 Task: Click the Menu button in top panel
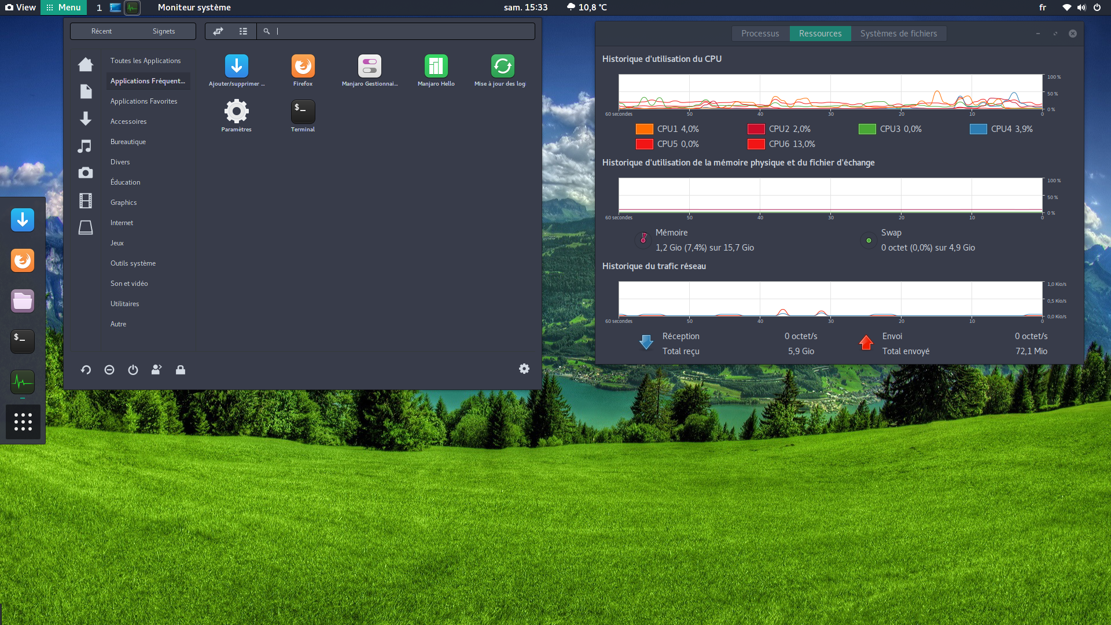pyautogui.click(x=64, y=8)
